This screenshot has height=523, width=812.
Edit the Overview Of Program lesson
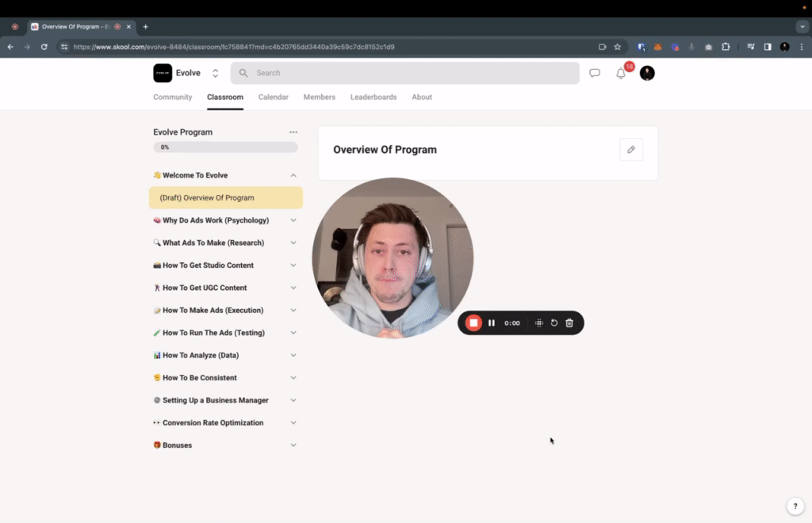pos(630,149)
